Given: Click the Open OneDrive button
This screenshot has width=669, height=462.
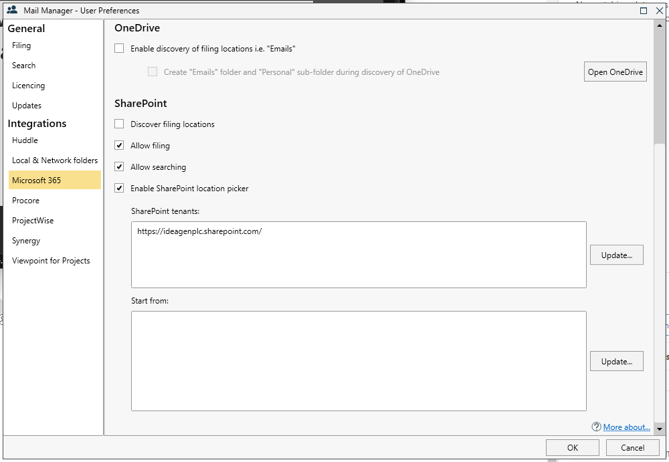Looking at the screenshot, I should click(x=615, y=72).
